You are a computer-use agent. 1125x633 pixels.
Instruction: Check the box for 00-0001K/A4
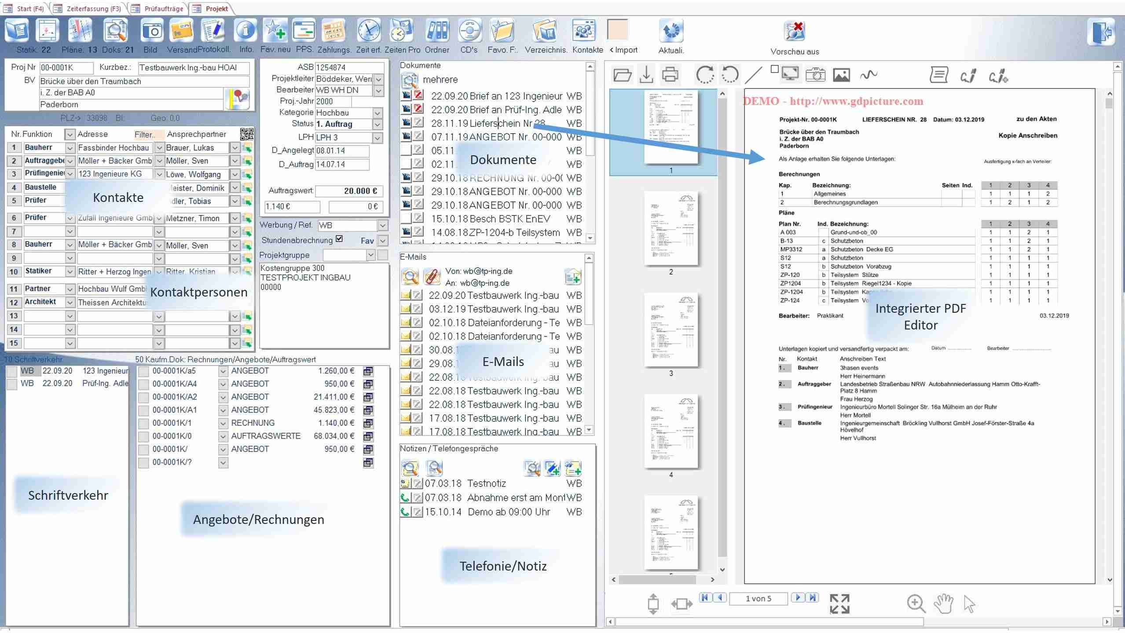pos(143,384)
